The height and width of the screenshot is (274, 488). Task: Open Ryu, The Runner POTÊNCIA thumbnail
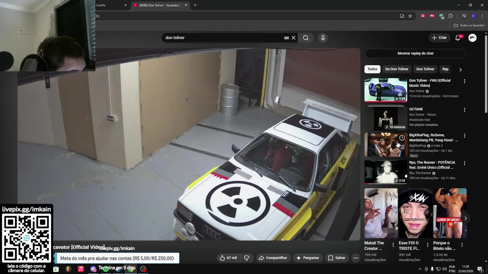point(385,172)
